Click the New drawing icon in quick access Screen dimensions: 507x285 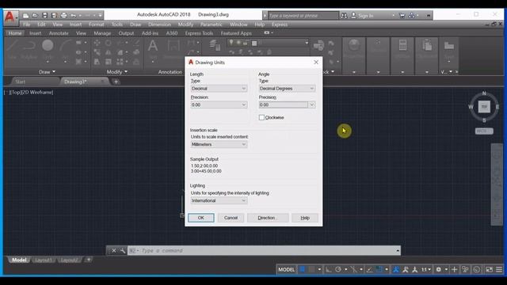[26, 16]
